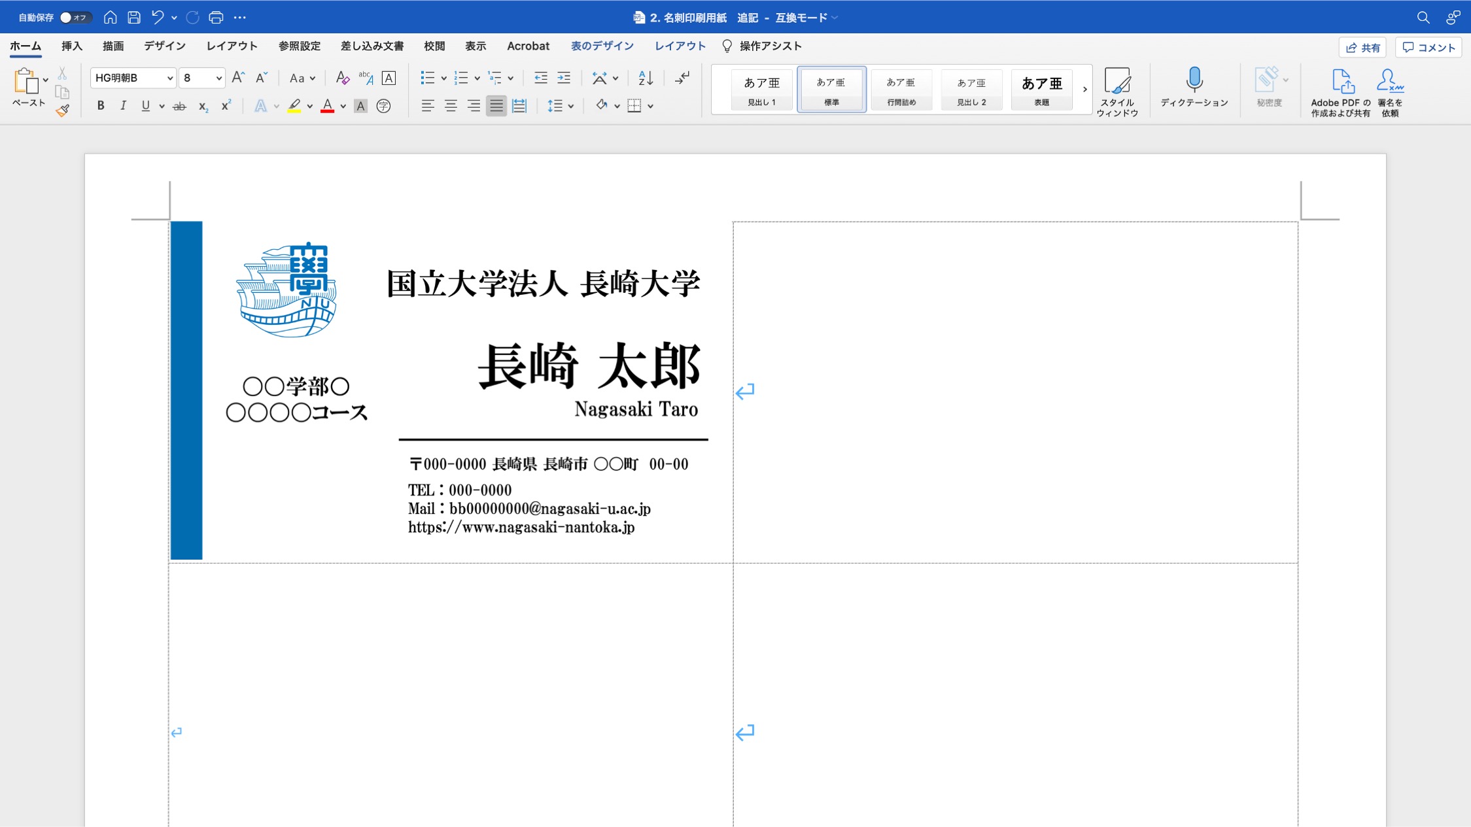Open the font name dropdown HG明朝B
Viewport: 1471px width, 827px height.
[169, 78]
